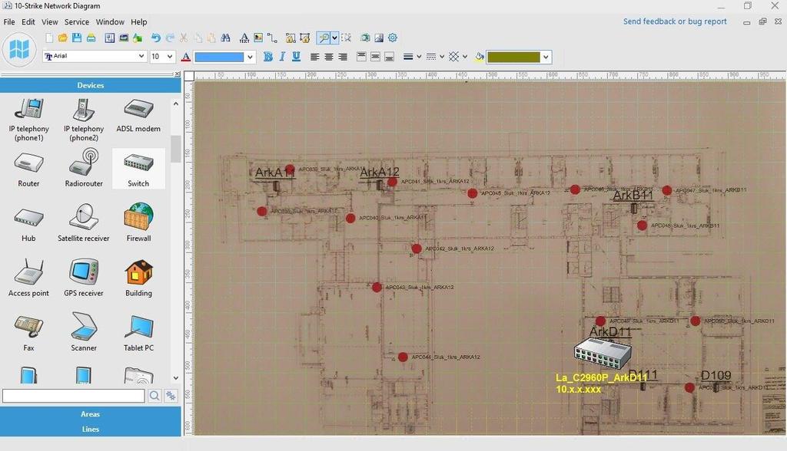The image size is (787, 451).
Task: Select the Hub device icon
Action: (28, 222)
